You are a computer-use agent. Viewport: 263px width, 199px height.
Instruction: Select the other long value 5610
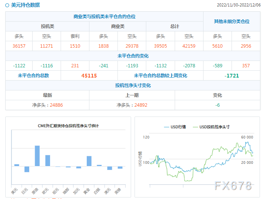click(218, 46)
